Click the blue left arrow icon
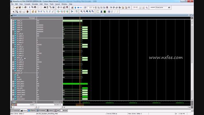Image resolution: width=204 pixels, height=115 pixels. point(78,8)
